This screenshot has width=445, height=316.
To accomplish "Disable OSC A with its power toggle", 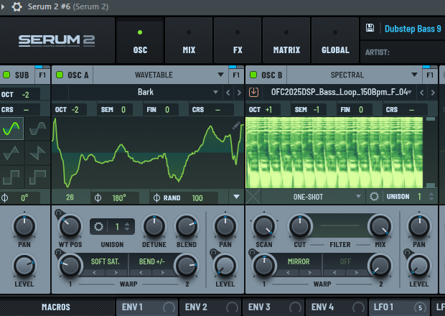I will 60,75.
